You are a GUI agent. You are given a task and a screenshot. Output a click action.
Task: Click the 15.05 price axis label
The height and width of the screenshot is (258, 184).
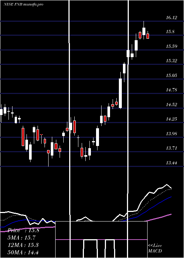click(x=171, y=76)
